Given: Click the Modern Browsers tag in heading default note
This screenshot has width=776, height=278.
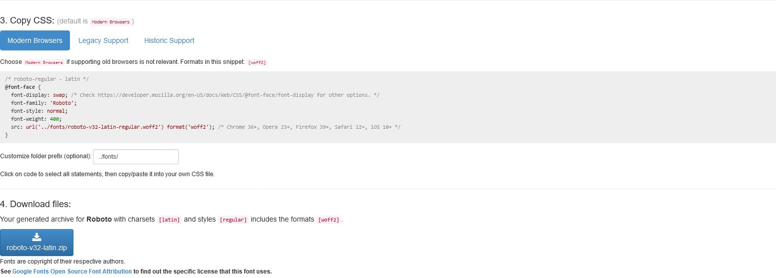Looking at the screenshot, I should point(110,22).
